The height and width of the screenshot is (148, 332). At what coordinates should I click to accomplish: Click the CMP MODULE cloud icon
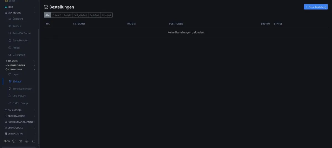[x=6, y=128]
